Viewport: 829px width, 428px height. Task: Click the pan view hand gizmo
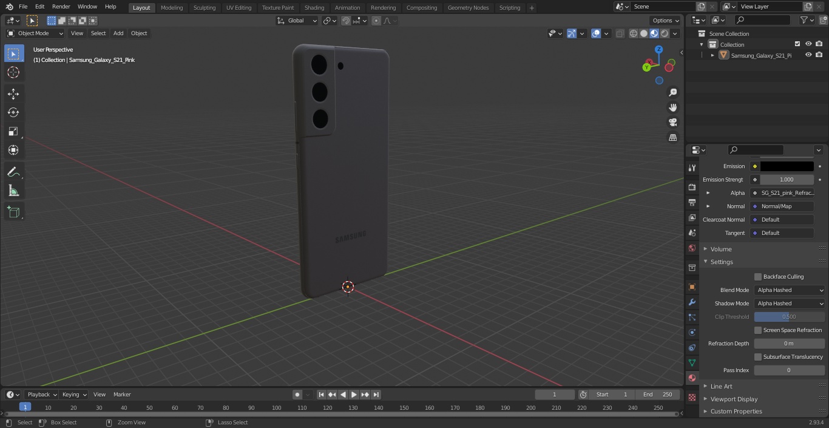tap(673, 107)
